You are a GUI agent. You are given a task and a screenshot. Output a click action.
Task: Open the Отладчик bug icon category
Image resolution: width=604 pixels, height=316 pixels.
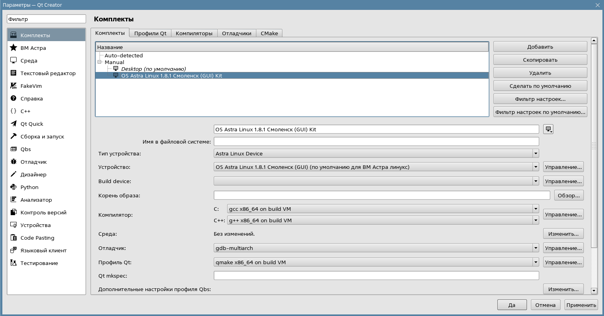(x=13, y=162)
